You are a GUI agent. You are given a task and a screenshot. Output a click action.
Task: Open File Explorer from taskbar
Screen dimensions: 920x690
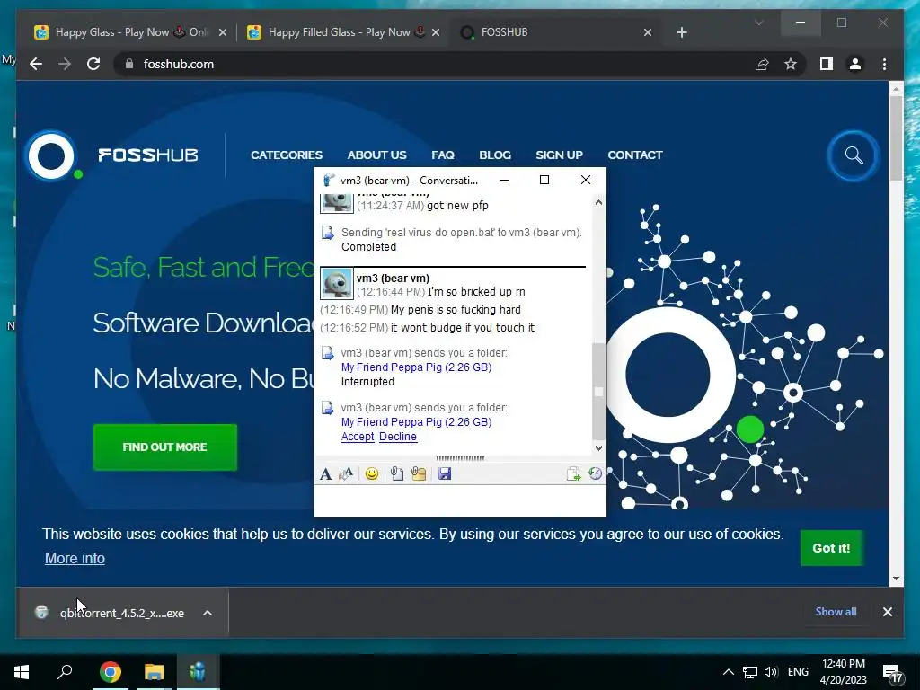(155, 672)
